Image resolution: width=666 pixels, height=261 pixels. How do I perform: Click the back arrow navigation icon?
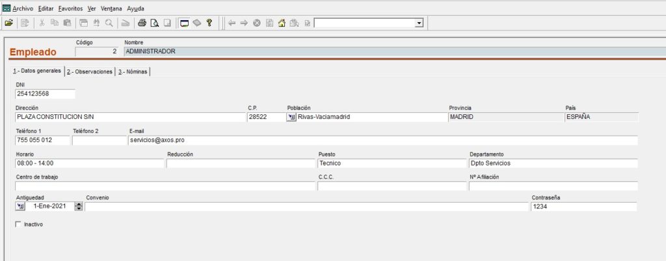pos(232,23)
